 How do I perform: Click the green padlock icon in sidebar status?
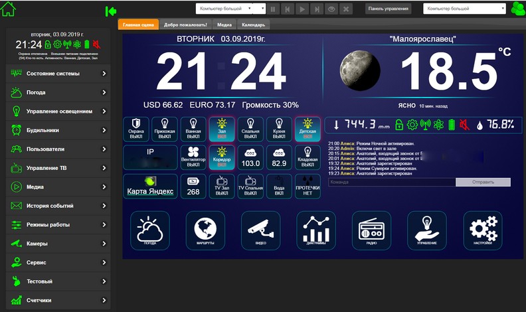(48, 44)
